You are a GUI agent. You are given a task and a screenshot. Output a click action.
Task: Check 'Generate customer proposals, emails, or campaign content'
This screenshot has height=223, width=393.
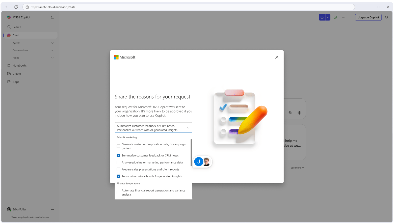coord(118,146)
